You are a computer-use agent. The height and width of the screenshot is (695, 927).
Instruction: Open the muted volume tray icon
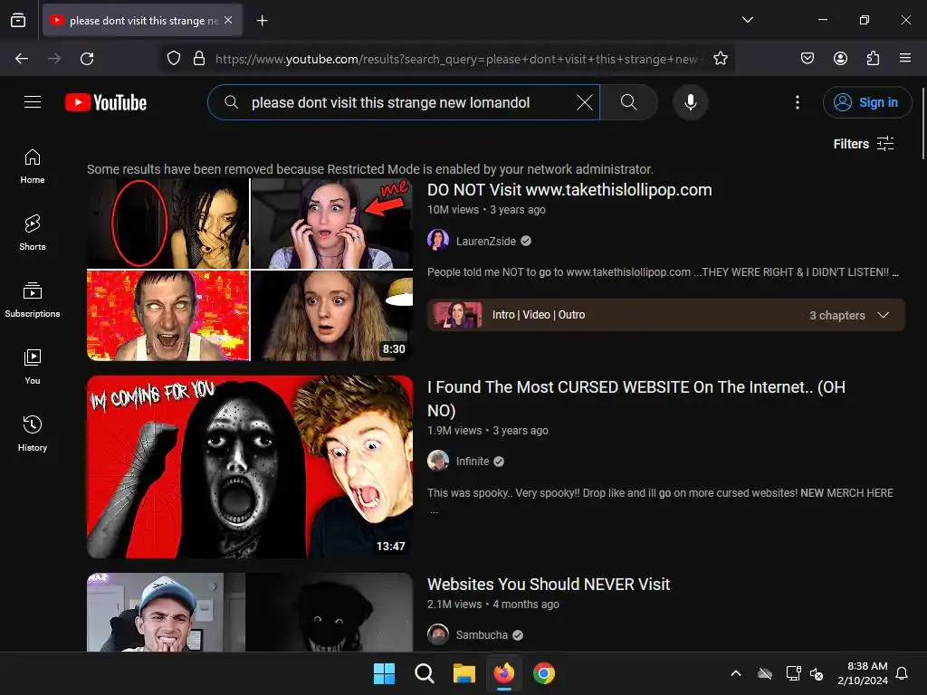click(x=817, y=673)
